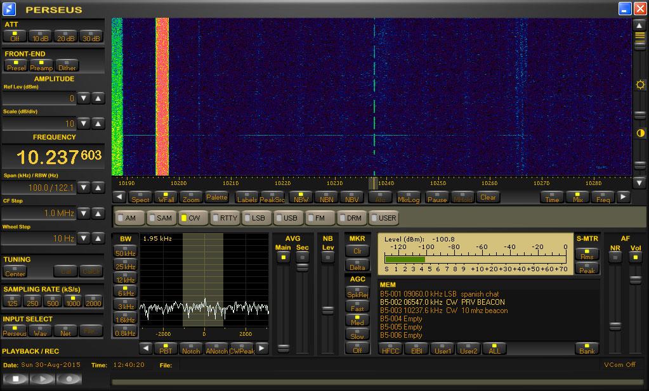649x391 pixels.
Task: Open the Palette selector
Action: pyautogui.click(x=216, y=197)
